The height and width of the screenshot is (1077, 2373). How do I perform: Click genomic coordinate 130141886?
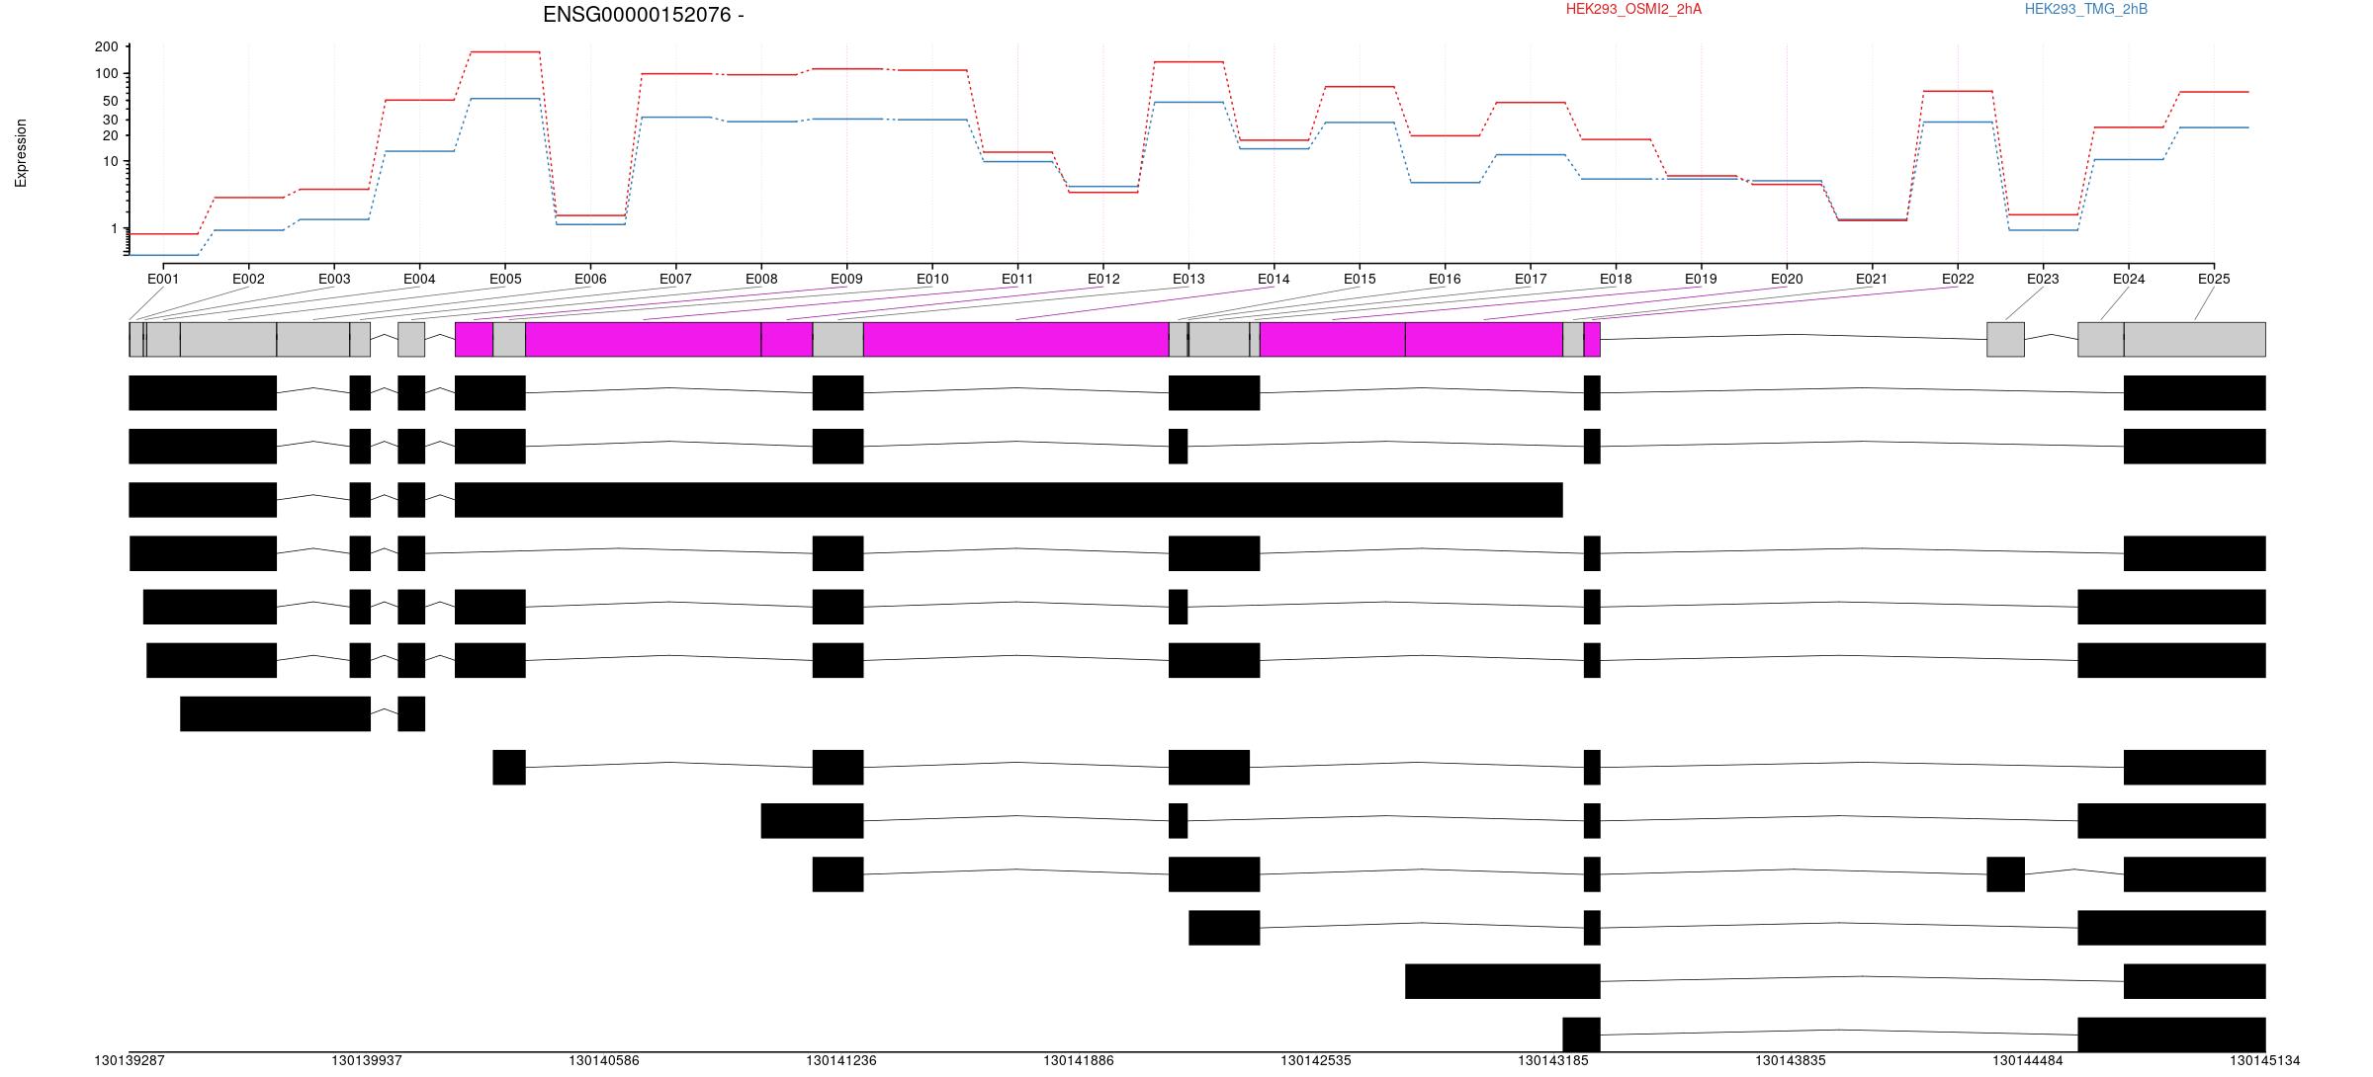1079,1060
